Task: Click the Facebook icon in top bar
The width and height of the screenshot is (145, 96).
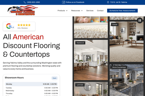Action: click(x=63, y=2)
